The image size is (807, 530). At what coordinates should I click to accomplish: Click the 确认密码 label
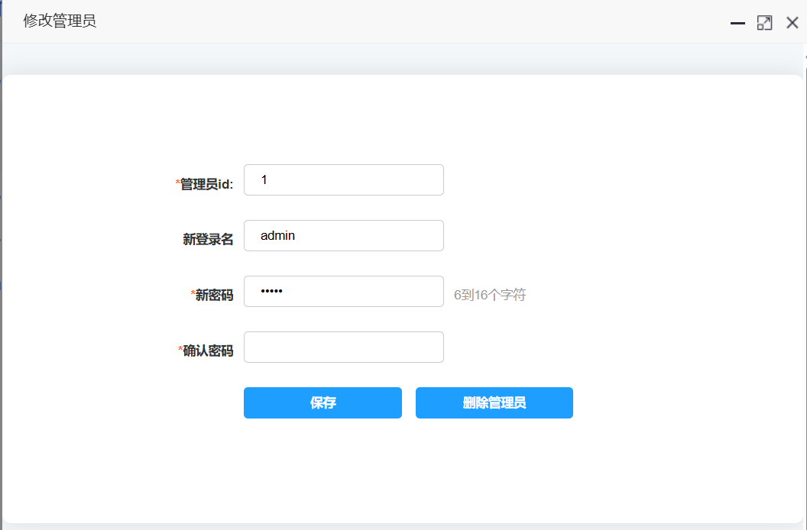click(206, 351)
